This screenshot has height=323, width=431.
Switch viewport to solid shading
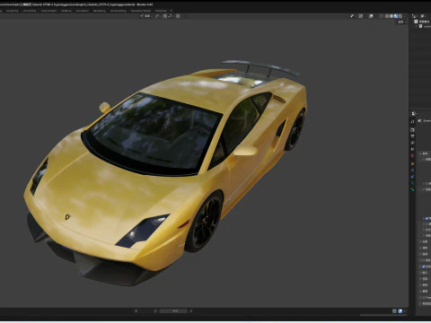coord(391,16)
